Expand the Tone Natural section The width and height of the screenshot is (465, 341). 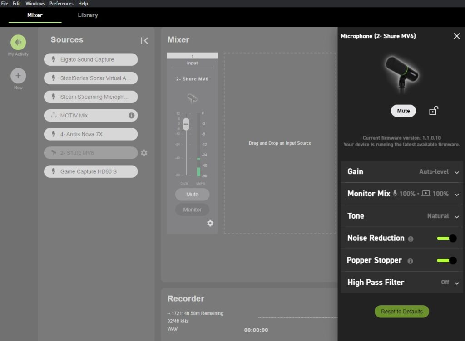[402, 216]
